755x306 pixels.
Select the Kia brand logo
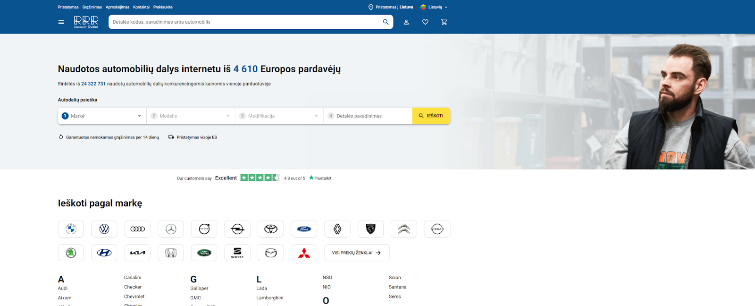tap(138, 253)
